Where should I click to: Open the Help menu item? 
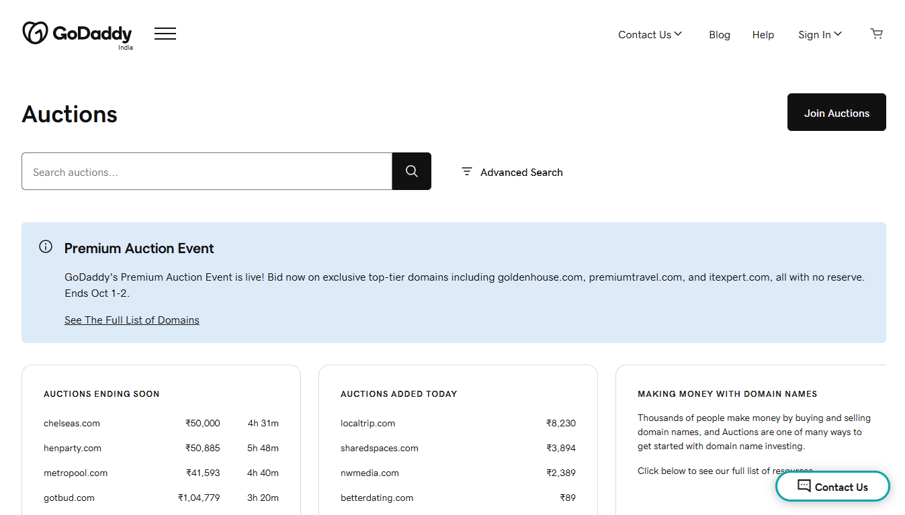click(x=763, y=35)
